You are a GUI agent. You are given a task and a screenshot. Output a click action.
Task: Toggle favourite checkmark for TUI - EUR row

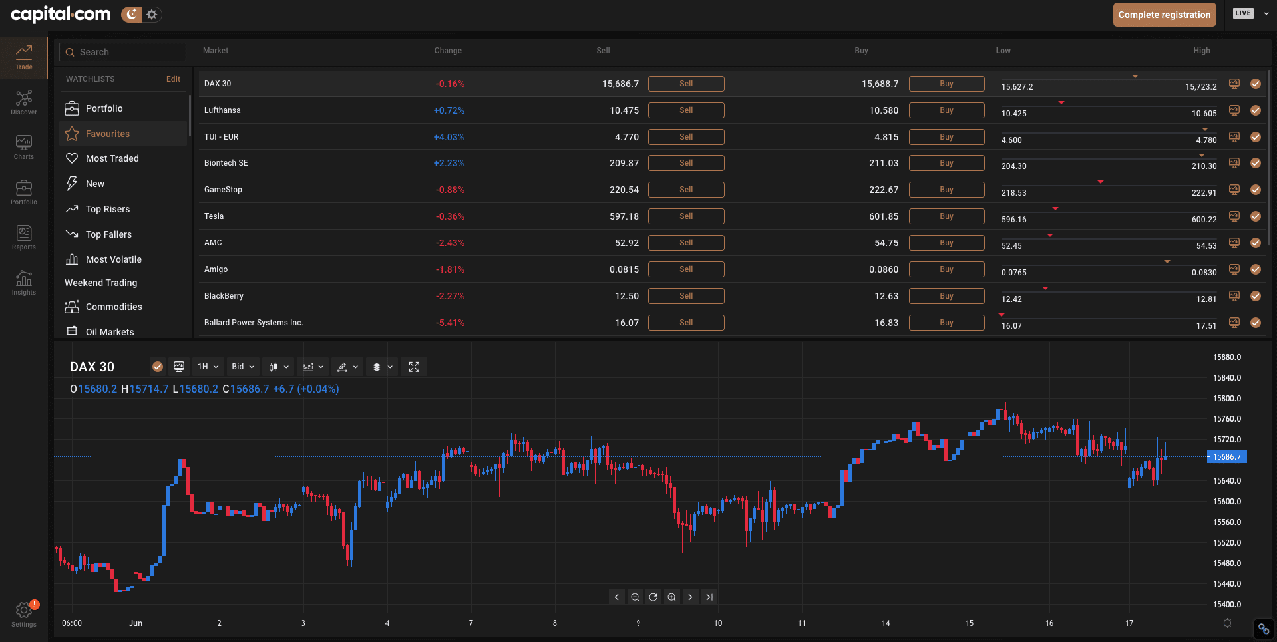[x=1256, y=137]
